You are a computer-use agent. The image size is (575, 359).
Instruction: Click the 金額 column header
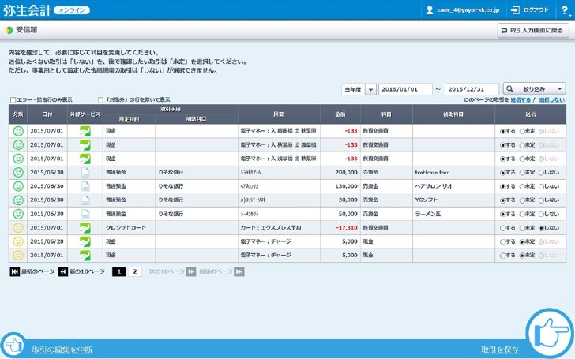click(x=340, y=114)
